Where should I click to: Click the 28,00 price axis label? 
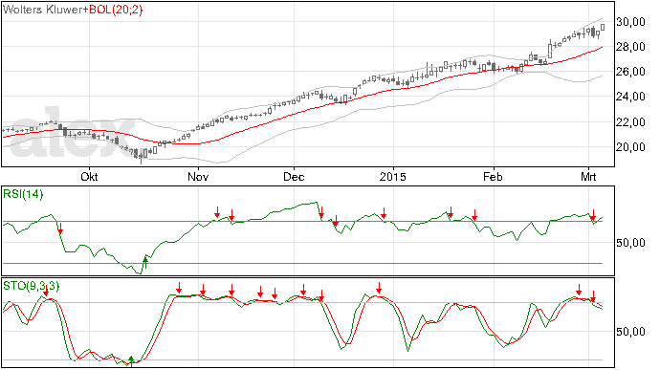[630, 47]
